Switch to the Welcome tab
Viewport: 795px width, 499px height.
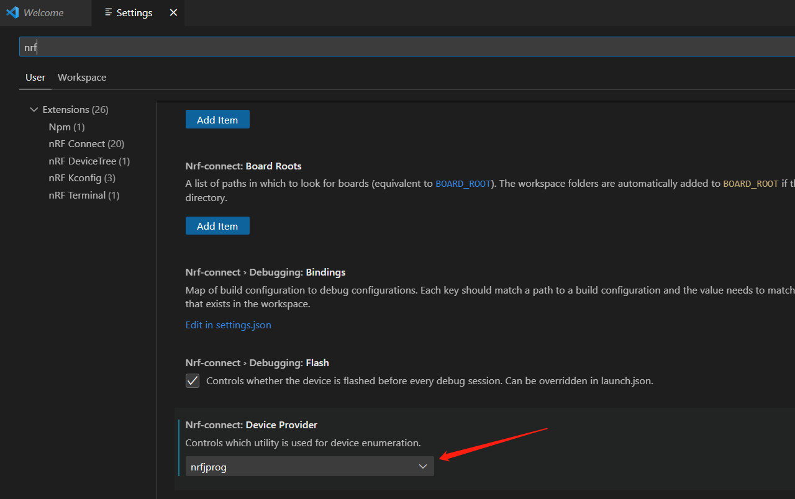[x=45, y=12]
